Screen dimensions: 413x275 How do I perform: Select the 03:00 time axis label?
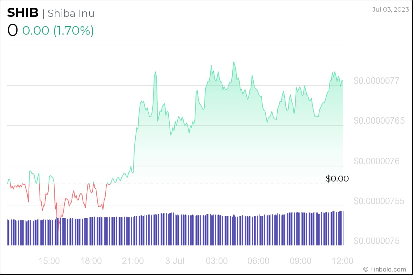(217, 261)
